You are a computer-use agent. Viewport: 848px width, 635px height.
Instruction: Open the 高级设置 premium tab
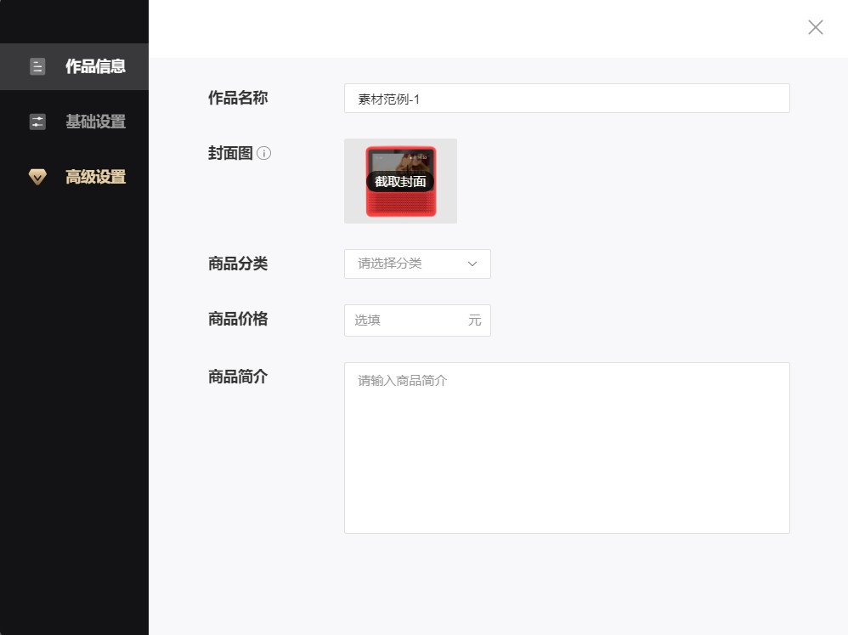[x=74, y=177]
